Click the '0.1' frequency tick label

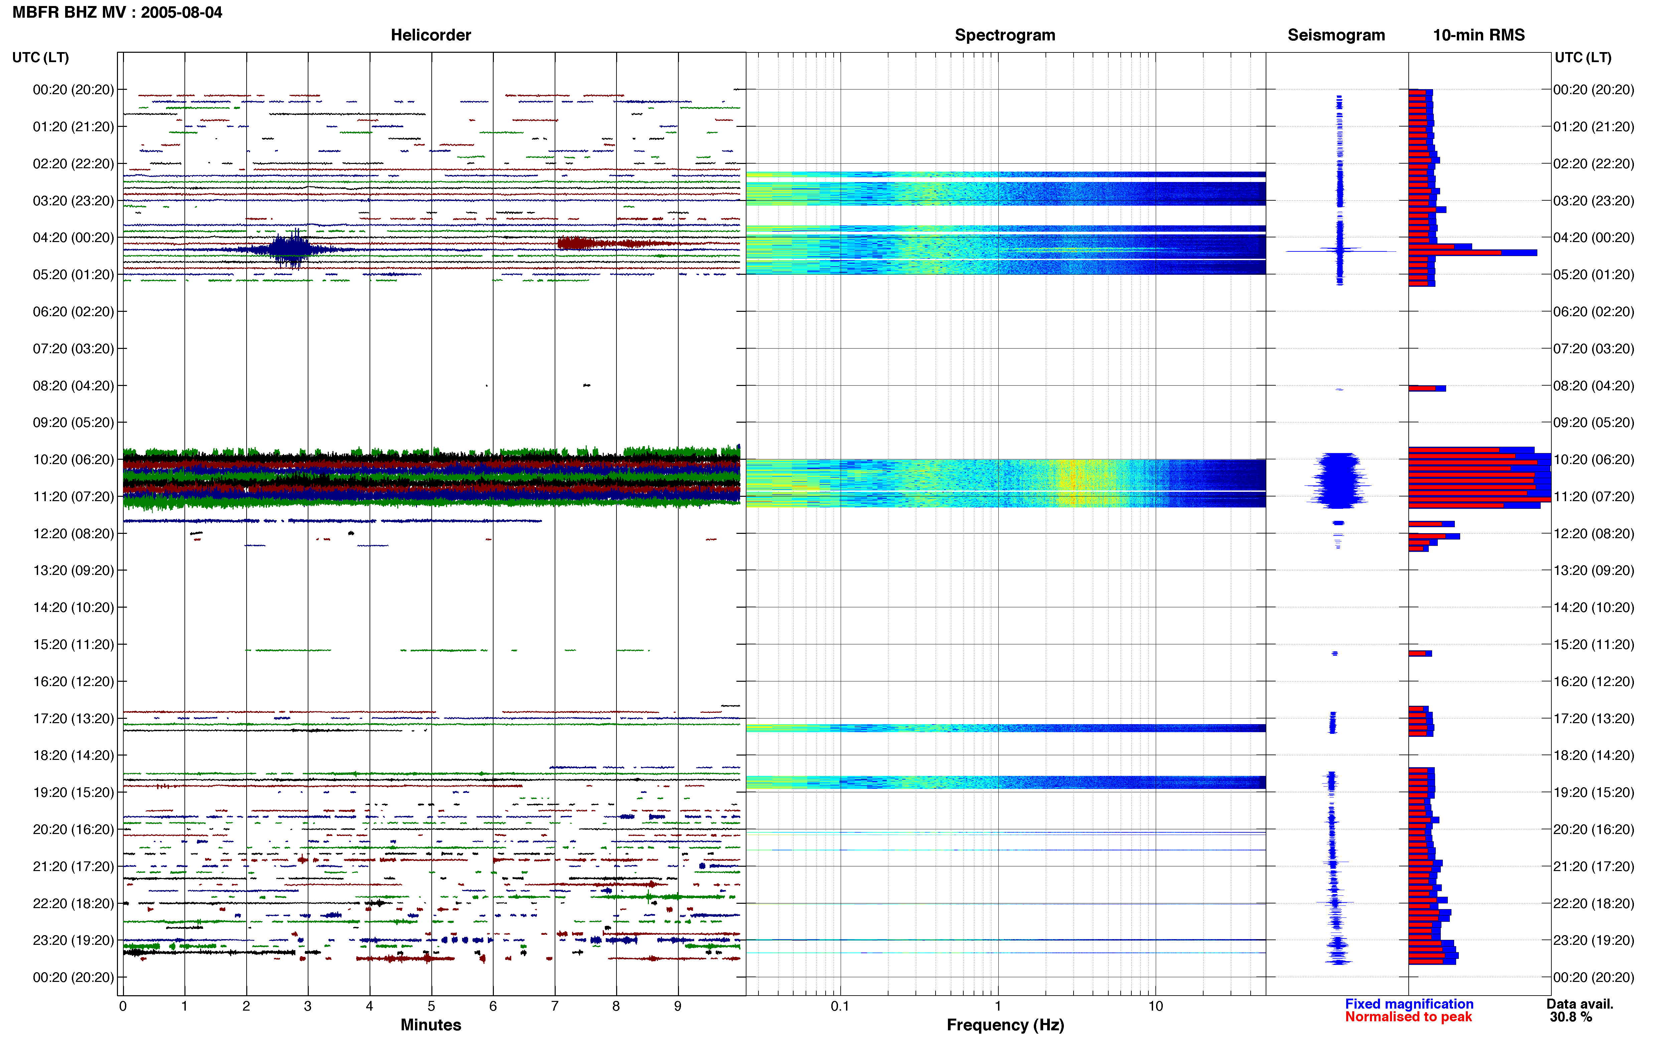click(840, 1006)
